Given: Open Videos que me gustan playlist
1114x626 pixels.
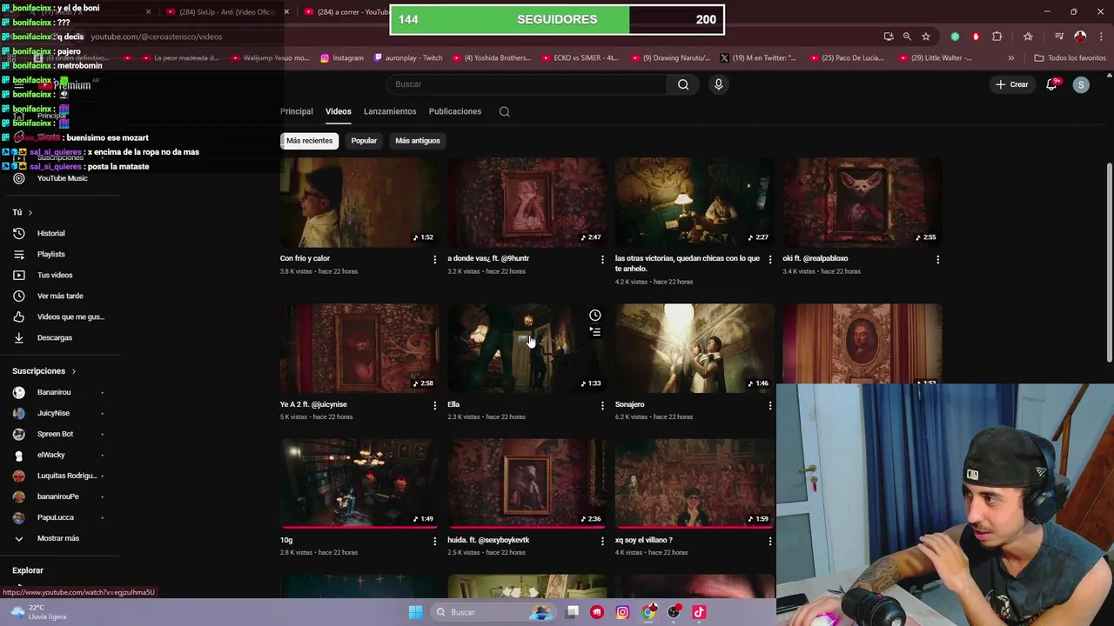Looking at the screenshot, I should [59, 316].
